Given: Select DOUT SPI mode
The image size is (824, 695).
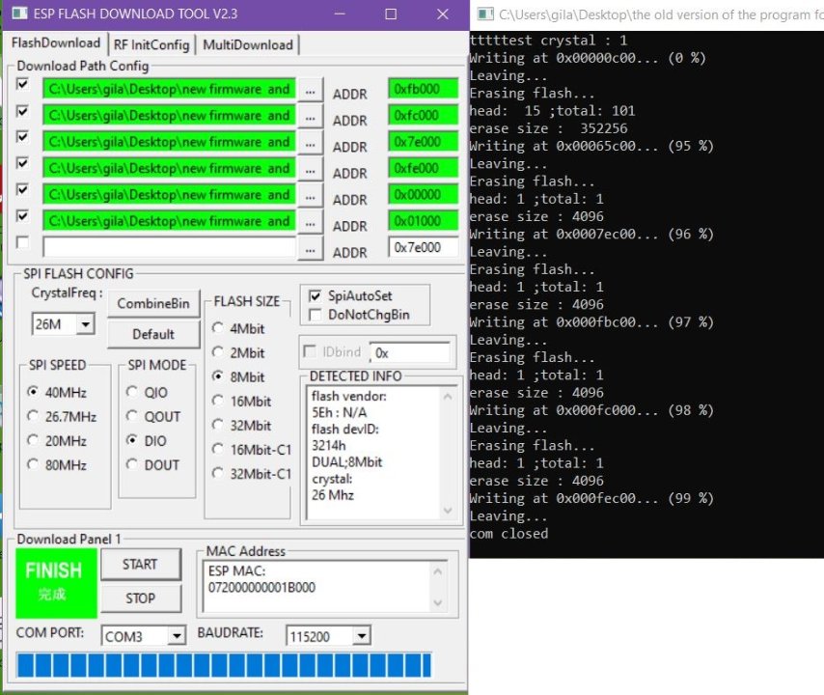Looking at the screenshot, I should pyautogui.click(x=152, y=464).
